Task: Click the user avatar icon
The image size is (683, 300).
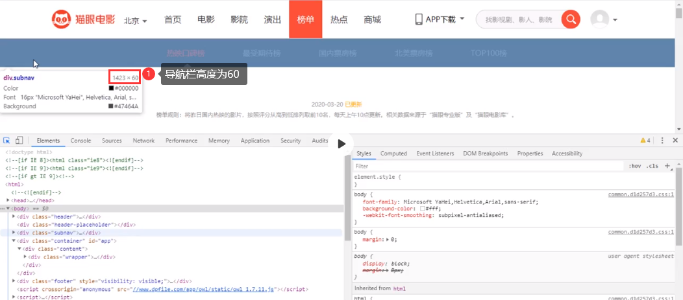Action: tap(599, 19)
